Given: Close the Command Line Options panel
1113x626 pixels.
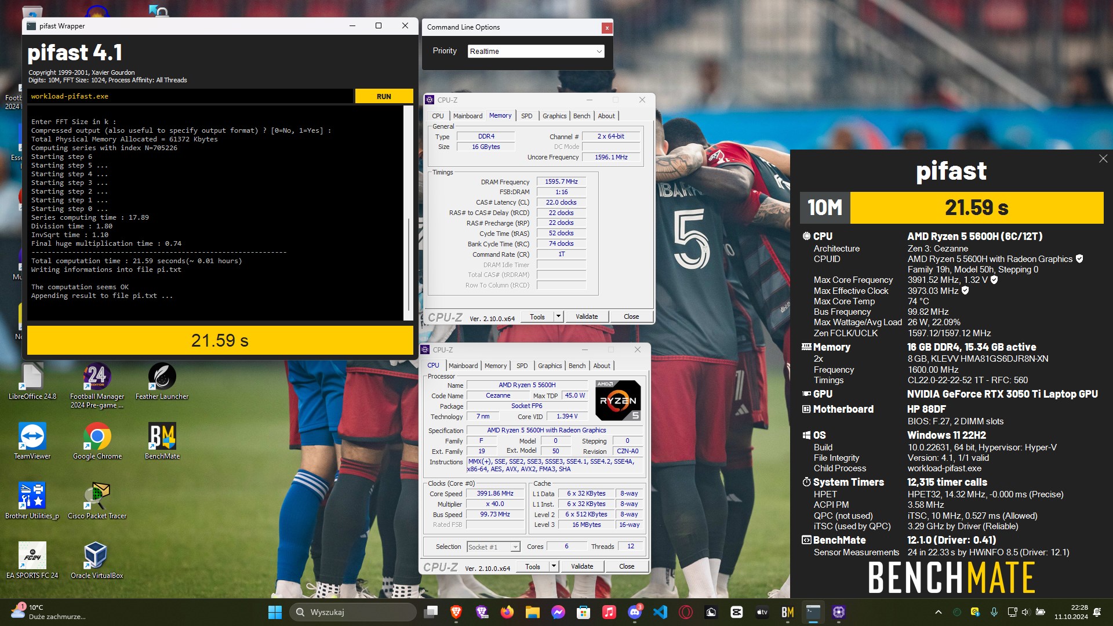Looking at the screenshot, I should [x=606, y=27].
